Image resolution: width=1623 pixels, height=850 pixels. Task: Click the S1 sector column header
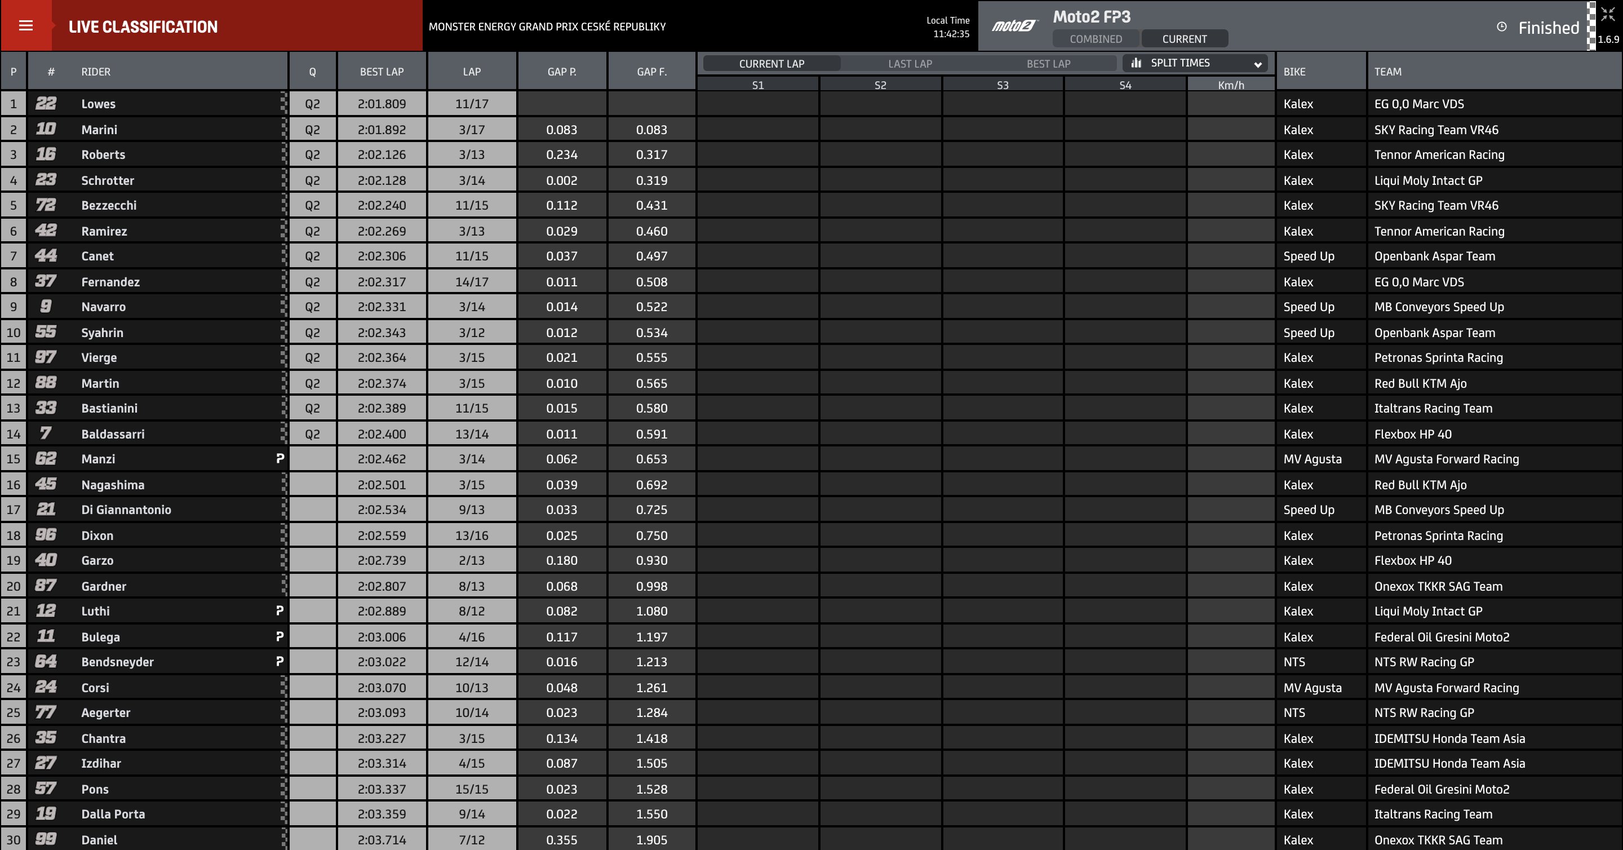758,85
